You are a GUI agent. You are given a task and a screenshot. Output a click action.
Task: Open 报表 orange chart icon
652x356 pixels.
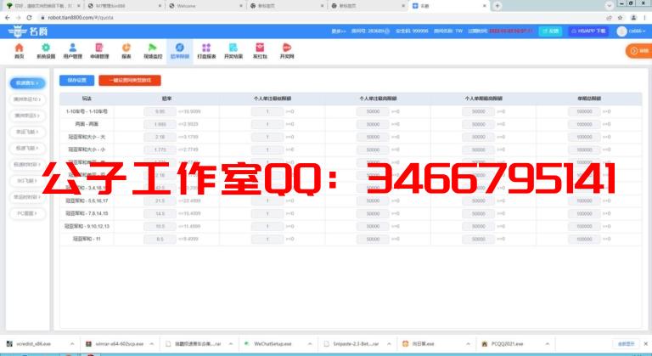tap(126, 51)
